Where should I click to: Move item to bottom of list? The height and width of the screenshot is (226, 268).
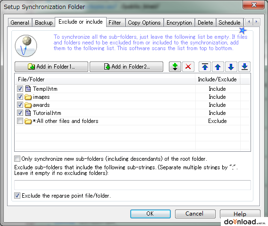244,67
